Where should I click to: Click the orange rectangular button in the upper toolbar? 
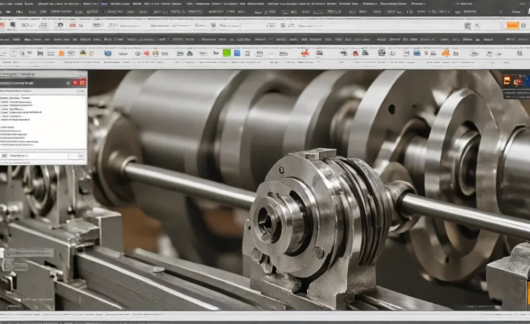pos(513,26)
